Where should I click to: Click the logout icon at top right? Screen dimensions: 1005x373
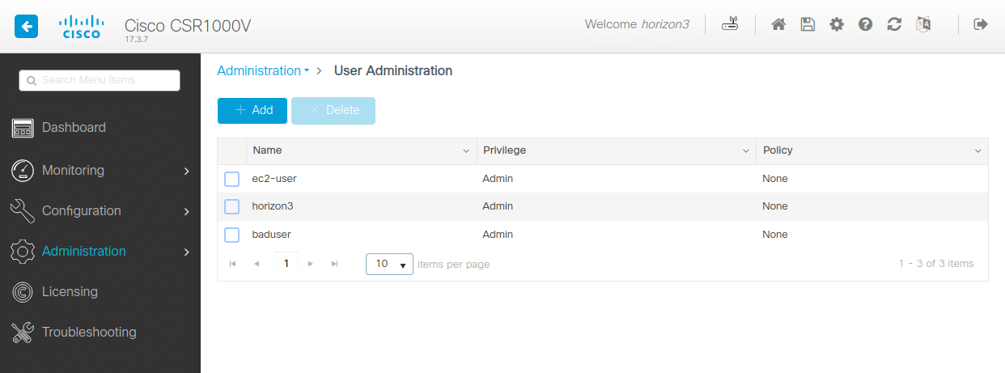[981, 24]
